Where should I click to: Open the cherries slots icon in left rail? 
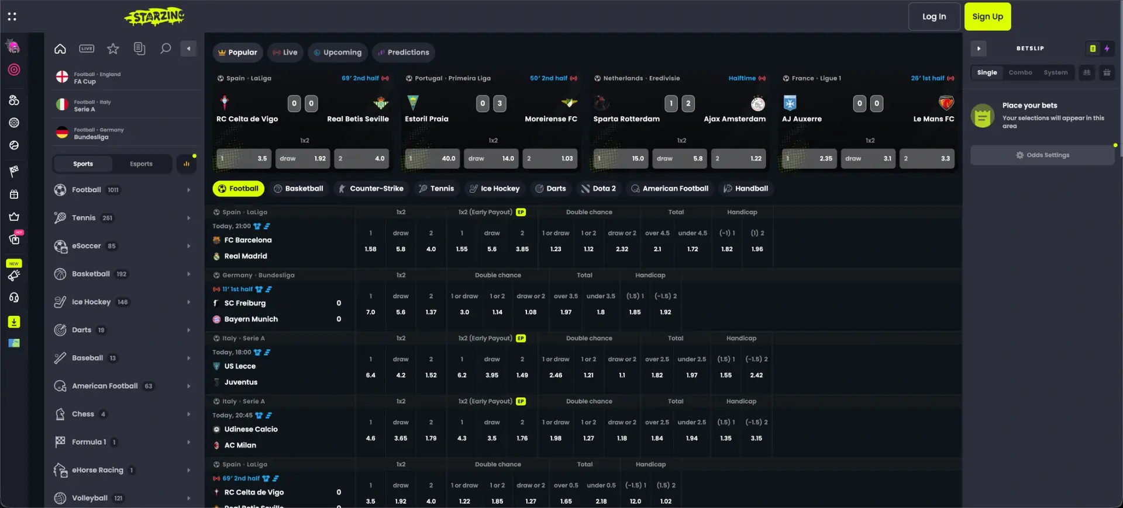tap(14, 100)
